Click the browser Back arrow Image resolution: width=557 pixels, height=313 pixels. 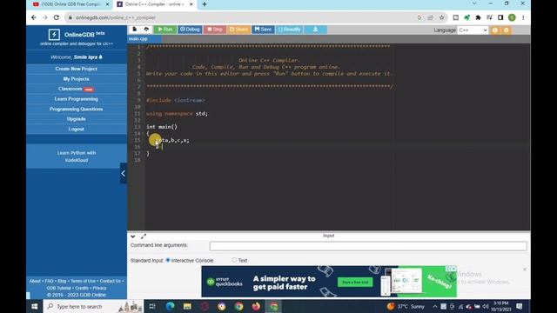[34, 17]
